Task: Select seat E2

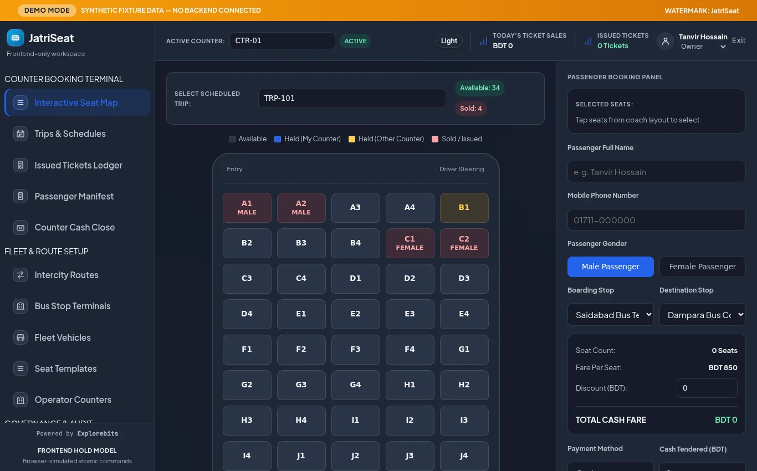Action: point(355,314)
